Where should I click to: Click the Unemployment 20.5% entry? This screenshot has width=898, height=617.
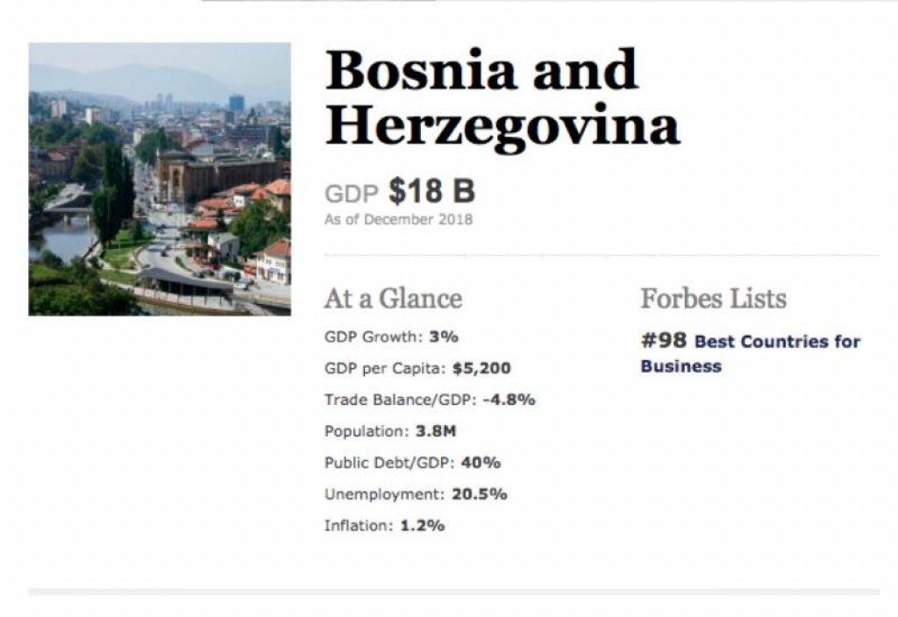tap(416, 494)
